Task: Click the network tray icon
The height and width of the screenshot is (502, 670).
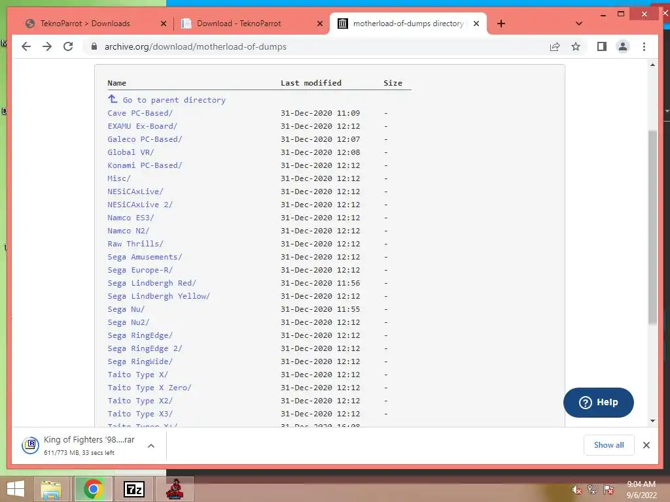Action: 592,490
